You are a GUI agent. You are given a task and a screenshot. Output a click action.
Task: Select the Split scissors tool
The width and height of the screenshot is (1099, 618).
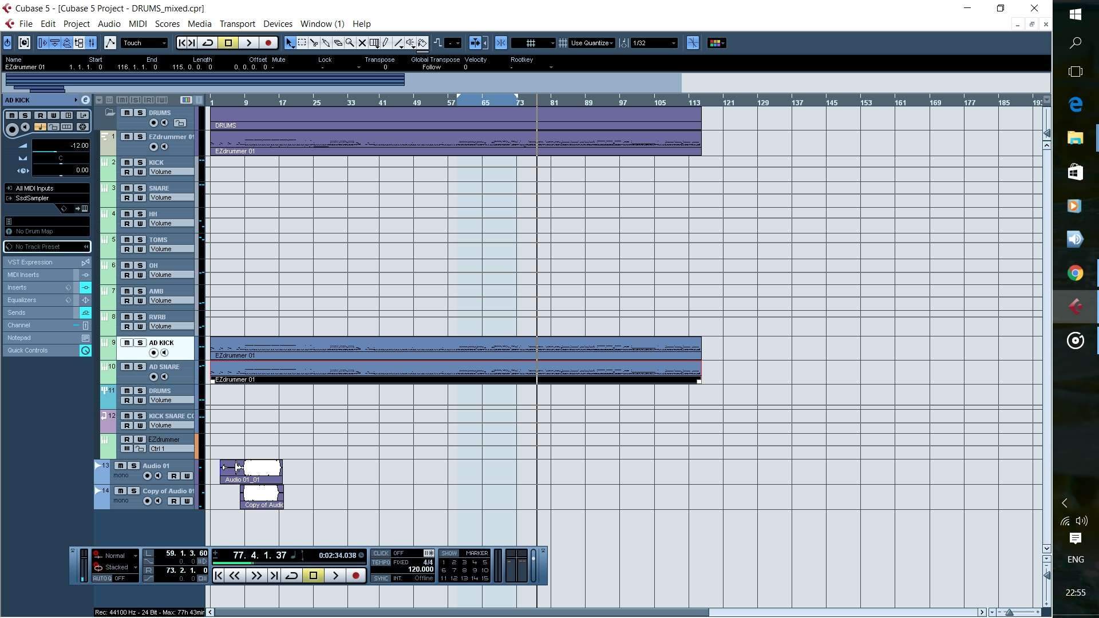pyautogui.click(x=314, y=43)
